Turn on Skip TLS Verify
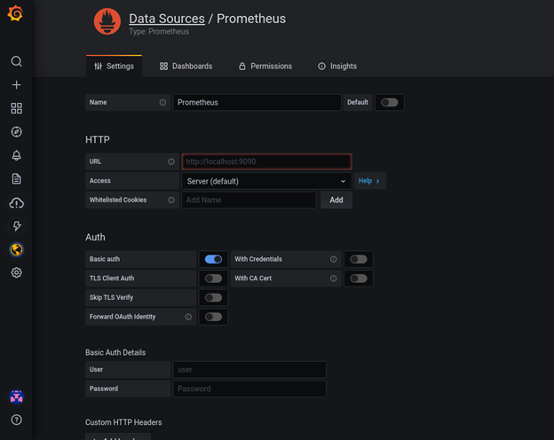This screenshot has height=440, width=554. tap(213, 298)
